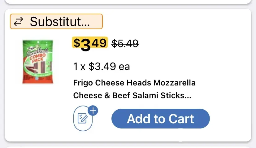
Task: Click empty white space right of $5.49
Action: click(192, 44)
